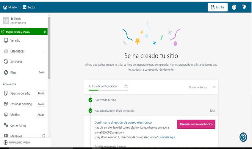Open the user profile avatar icon
Image resolution: width=252 pixels, height=149 pixels.
234,7
